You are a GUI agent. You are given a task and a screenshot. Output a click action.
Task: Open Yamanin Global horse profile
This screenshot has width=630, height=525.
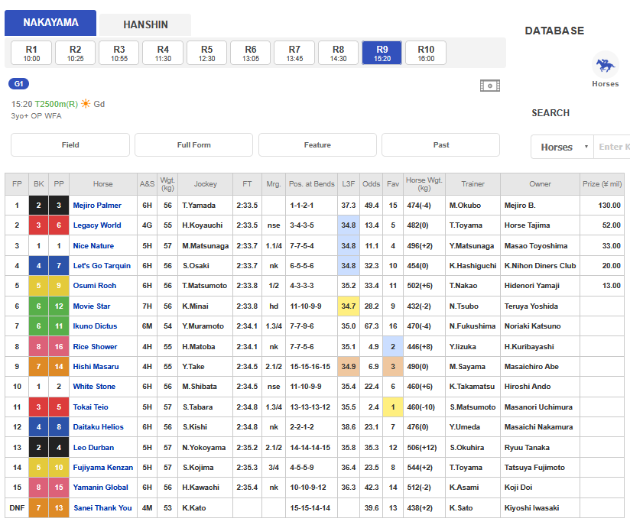pos(100,488)
